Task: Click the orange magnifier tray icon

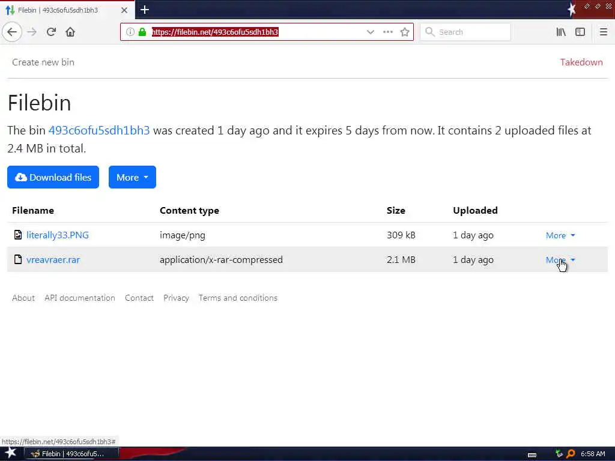Action: tap(571, 454)
